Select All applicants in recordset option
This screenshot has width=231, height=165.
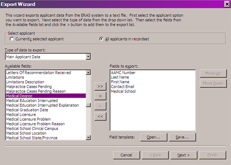[101, 39]
